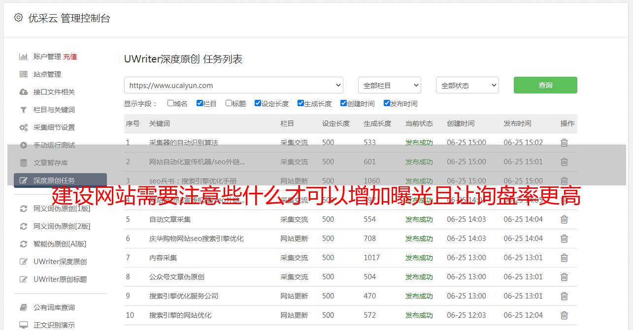Image resolution: width=633 pixels, height=330 pixels.
Task: Click the 当前状态 column header
Action: pyautogui.click(x=419, y=123)
